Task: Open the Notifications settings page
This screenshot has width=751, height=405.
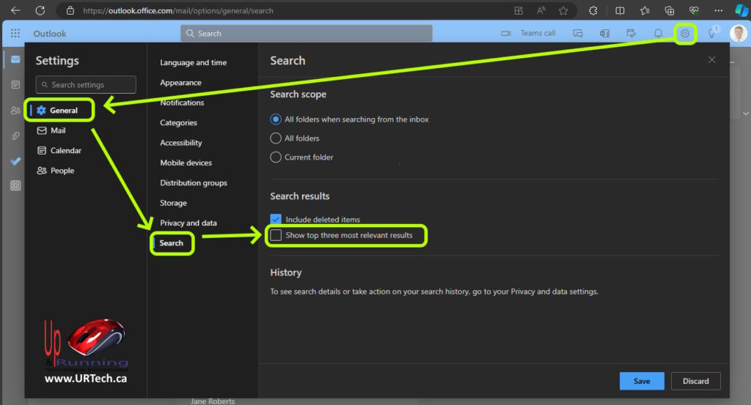Action: point(182,103)
